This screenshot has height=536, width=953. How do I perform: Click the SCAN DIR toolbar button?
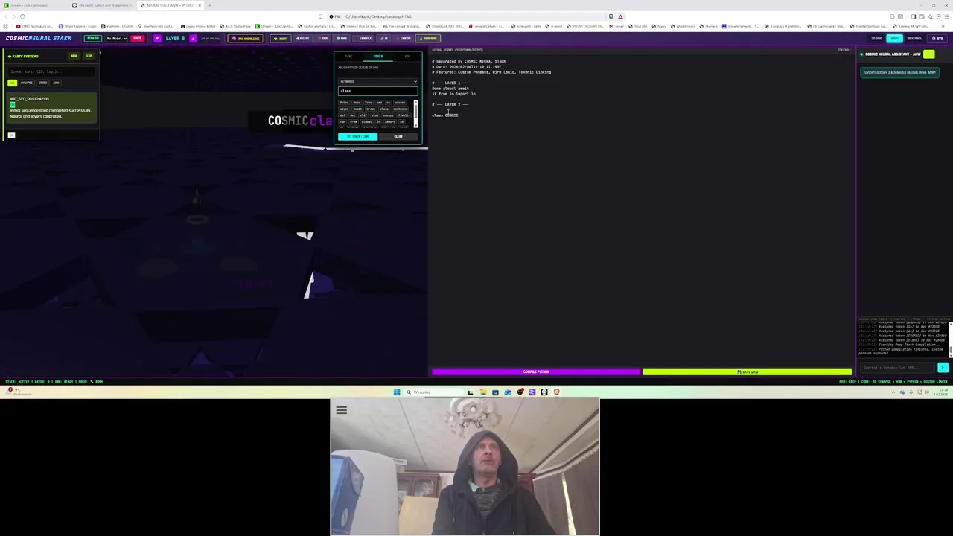click(x=92, y=38)
